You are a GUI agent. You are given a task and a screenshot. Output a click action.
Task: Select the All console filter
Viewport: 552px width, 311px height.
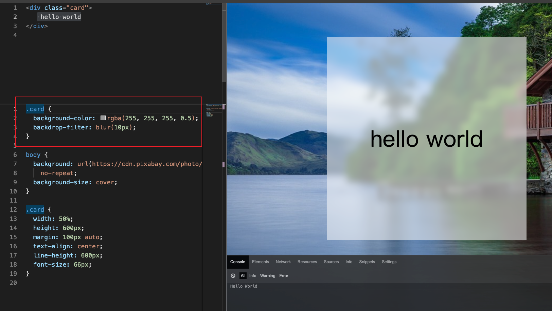pyautogui.click(x=243, y=276)
